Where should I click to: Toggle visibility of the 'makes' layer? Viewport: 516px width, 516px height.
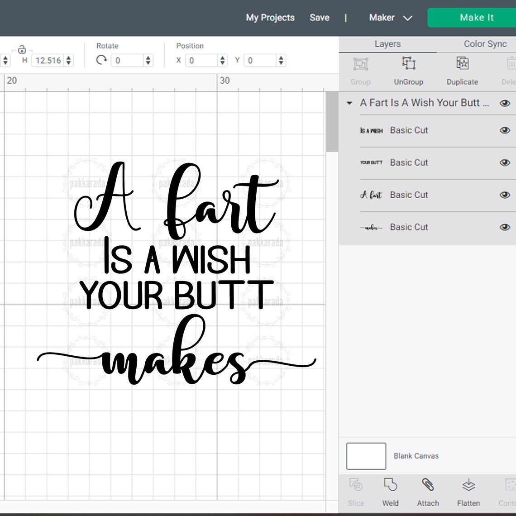[x=504, y=227]
